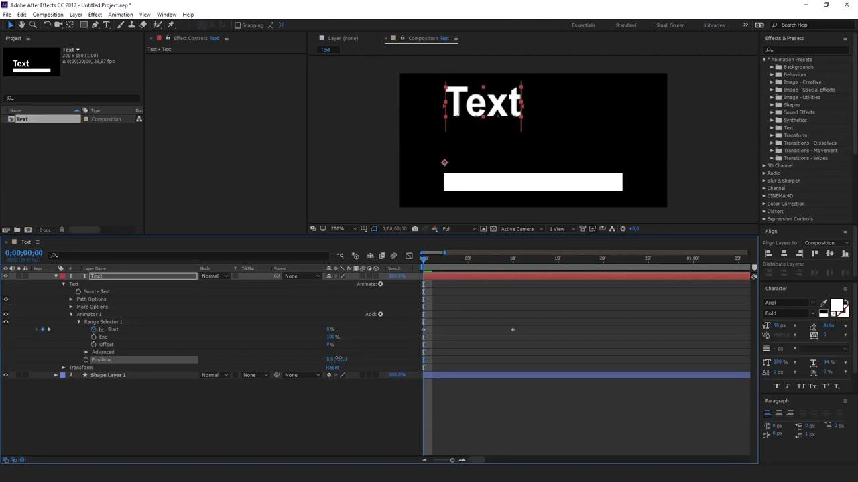
Task: Enable the Snapping checkbox
Action: [238, 25]
